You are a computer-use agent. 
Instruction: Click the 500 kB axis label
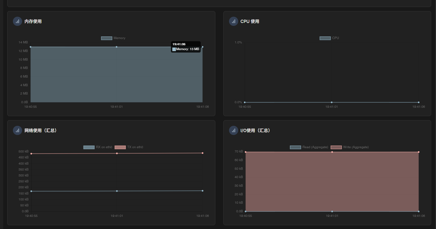pyautogui.click(x=23, y=151)
